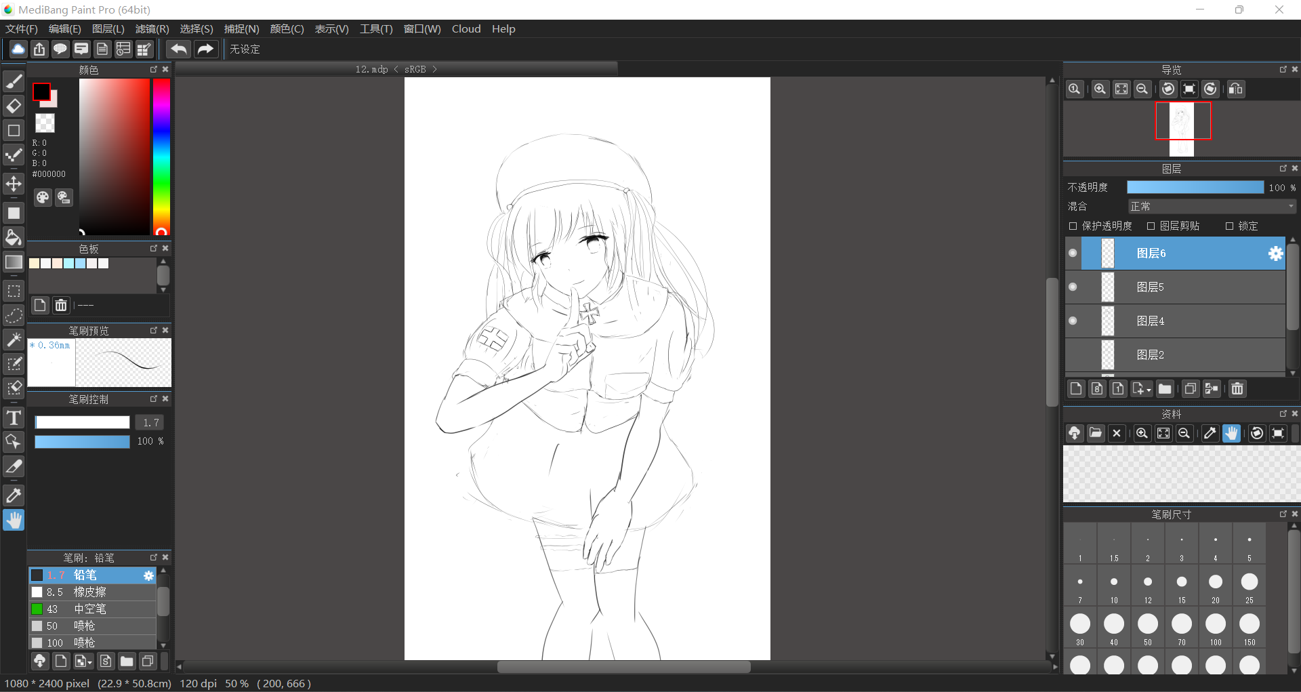
Task: Select the Brush tool in left toolbar
Action: pos(14,81)
